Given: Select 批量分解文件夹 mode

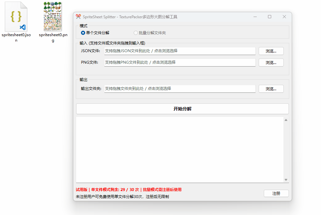Looking at the screenshot, I should click(x=135, y=33).
